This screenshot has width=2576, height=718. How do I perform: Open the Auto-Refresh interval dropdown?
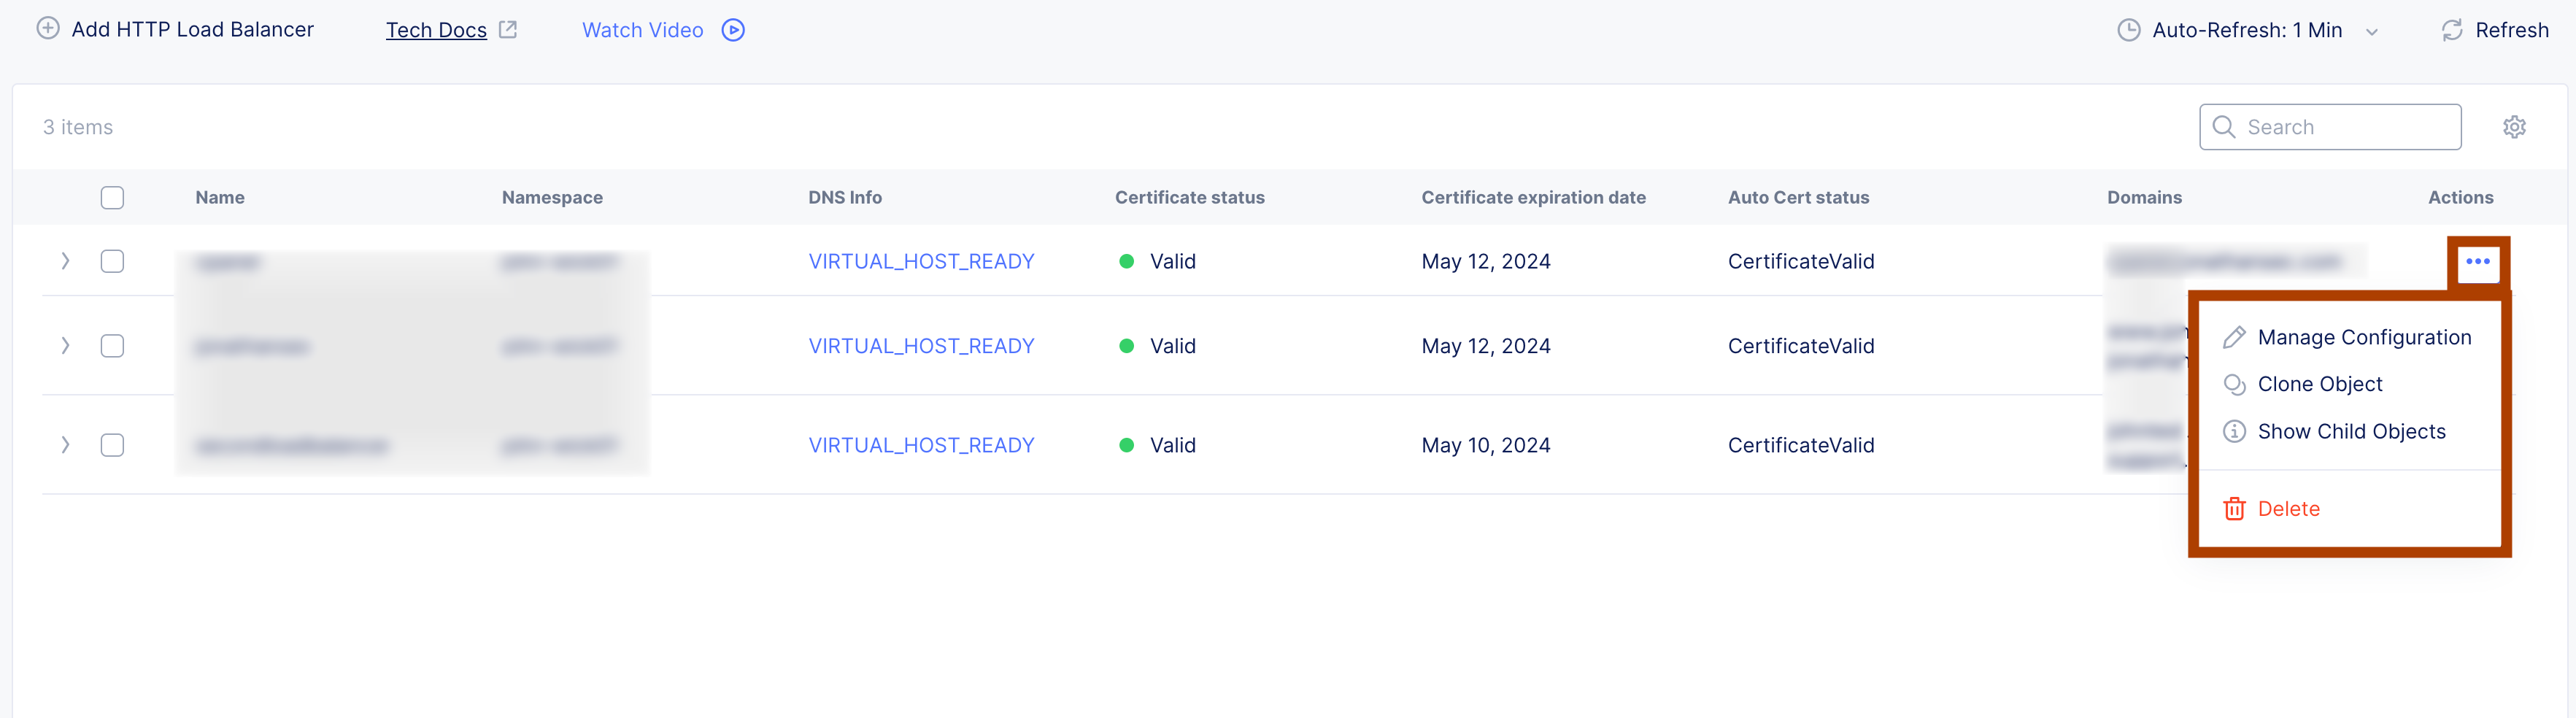coord(2372,31)
